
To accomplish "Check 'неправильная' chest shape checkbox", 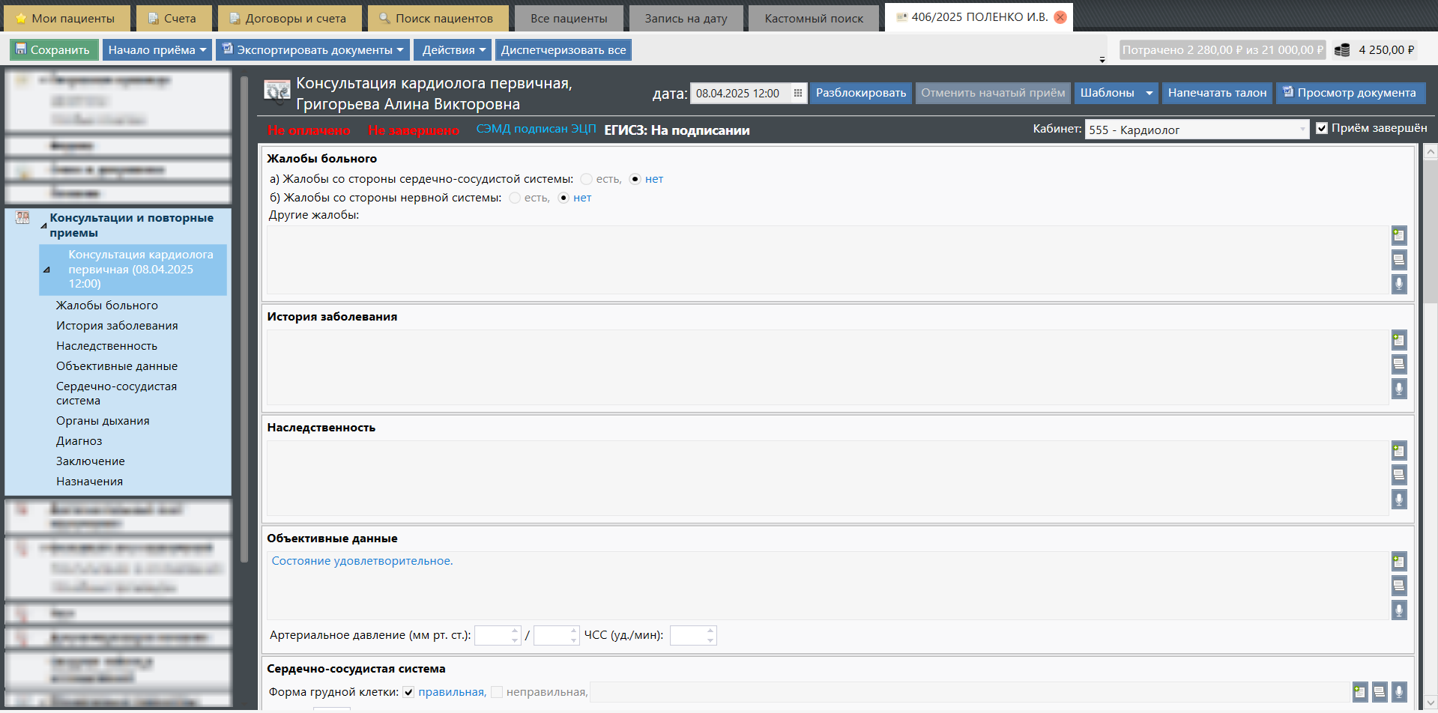I will [x=497, y=692].
